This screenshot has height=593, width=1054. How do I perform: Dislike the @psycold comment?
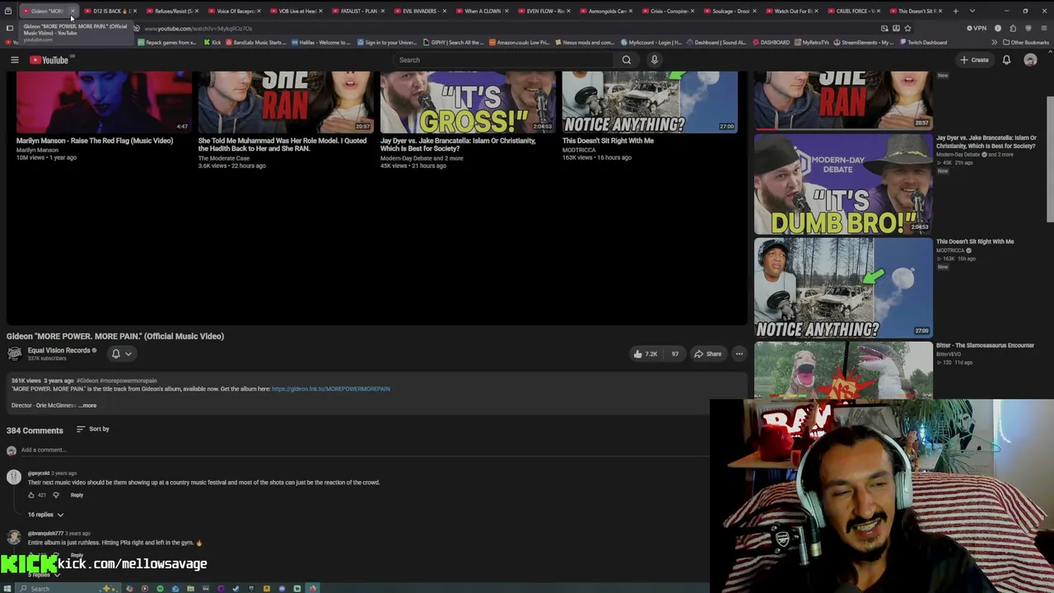(x=56, y=495)
